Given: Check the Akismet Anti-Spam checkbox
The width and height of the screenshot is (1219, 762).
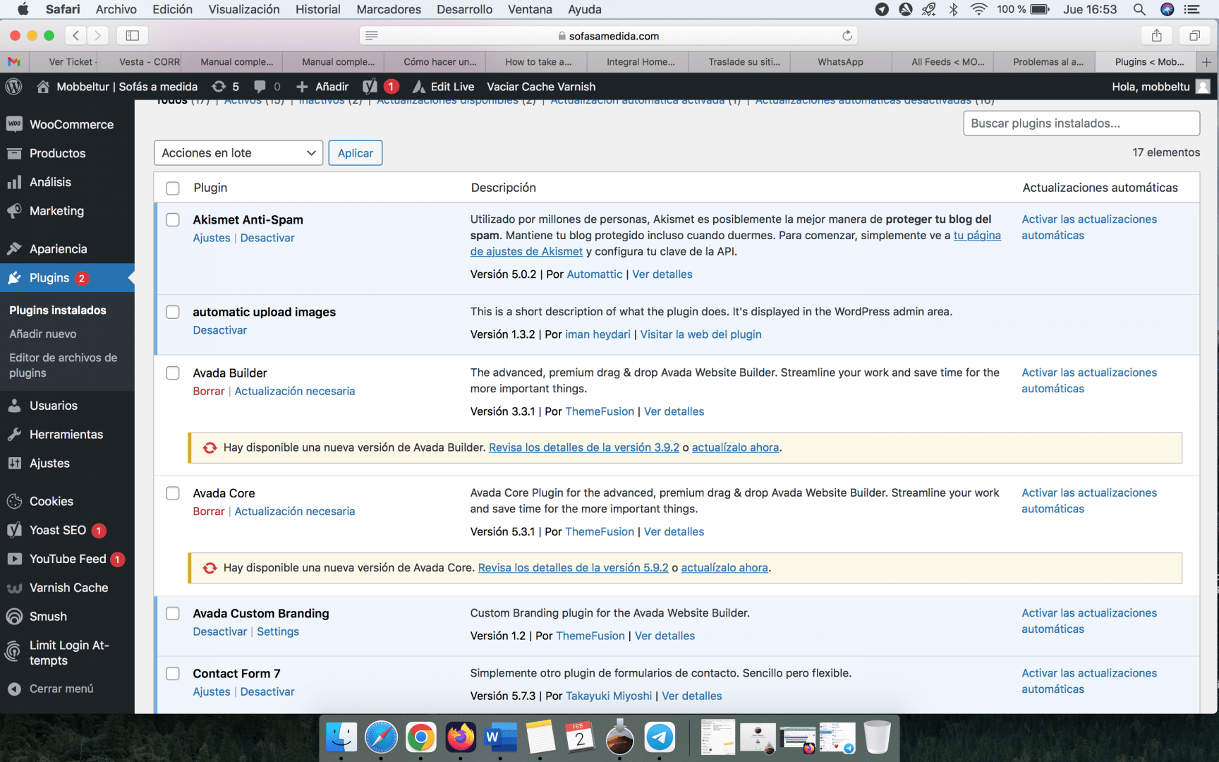Looking at the screenshot, I should [x=172, y=219].
